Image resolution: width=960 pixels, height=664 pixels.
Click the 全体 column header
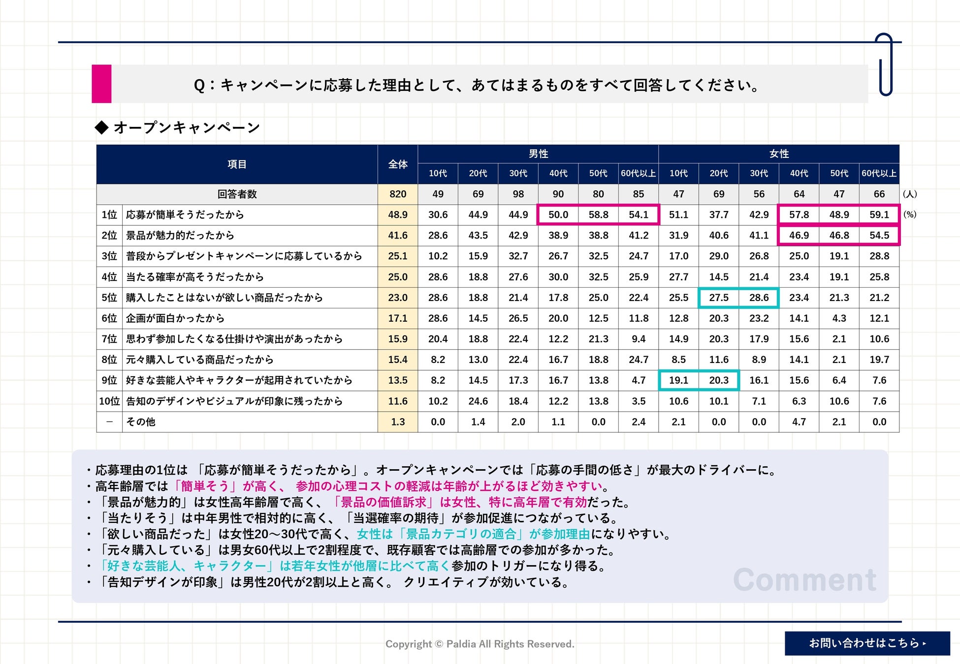398,164
